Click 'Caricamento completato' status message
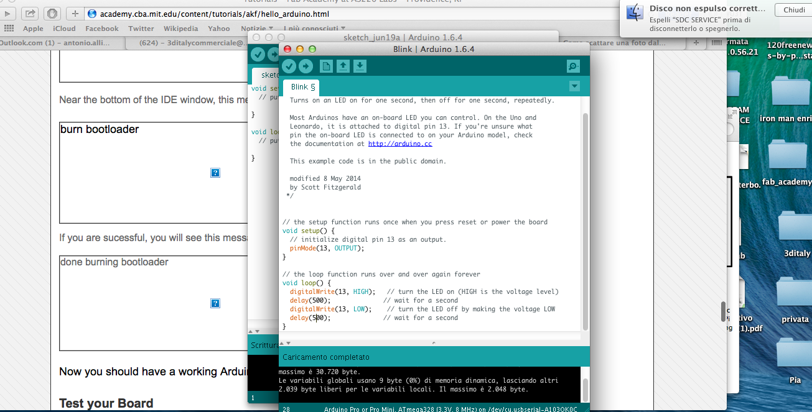 (326, 357)
